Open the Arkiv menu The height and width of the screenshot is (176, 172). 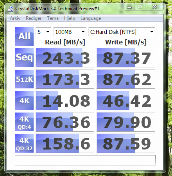click(15, 18)
